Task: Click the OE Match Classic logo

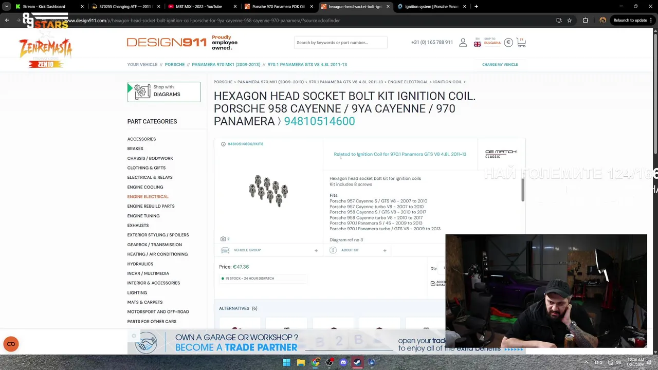Action: (501, 154)
